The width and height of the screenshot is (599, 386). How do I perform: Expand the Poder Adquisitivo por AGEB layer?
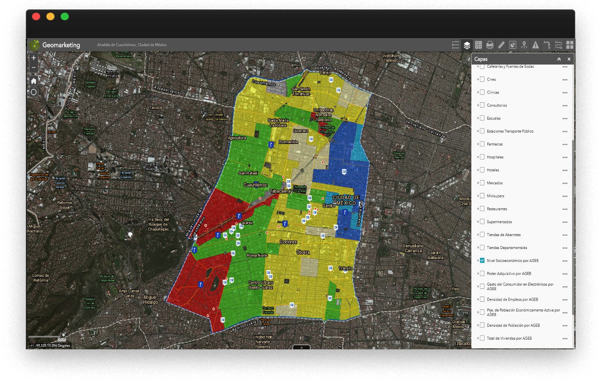(478, 274)
